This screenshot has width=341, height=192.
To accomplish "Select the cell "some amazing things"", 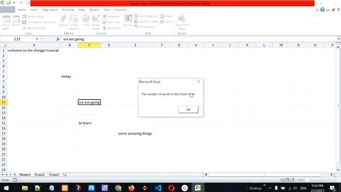I will pyautogui.click(x=135, y=133).
